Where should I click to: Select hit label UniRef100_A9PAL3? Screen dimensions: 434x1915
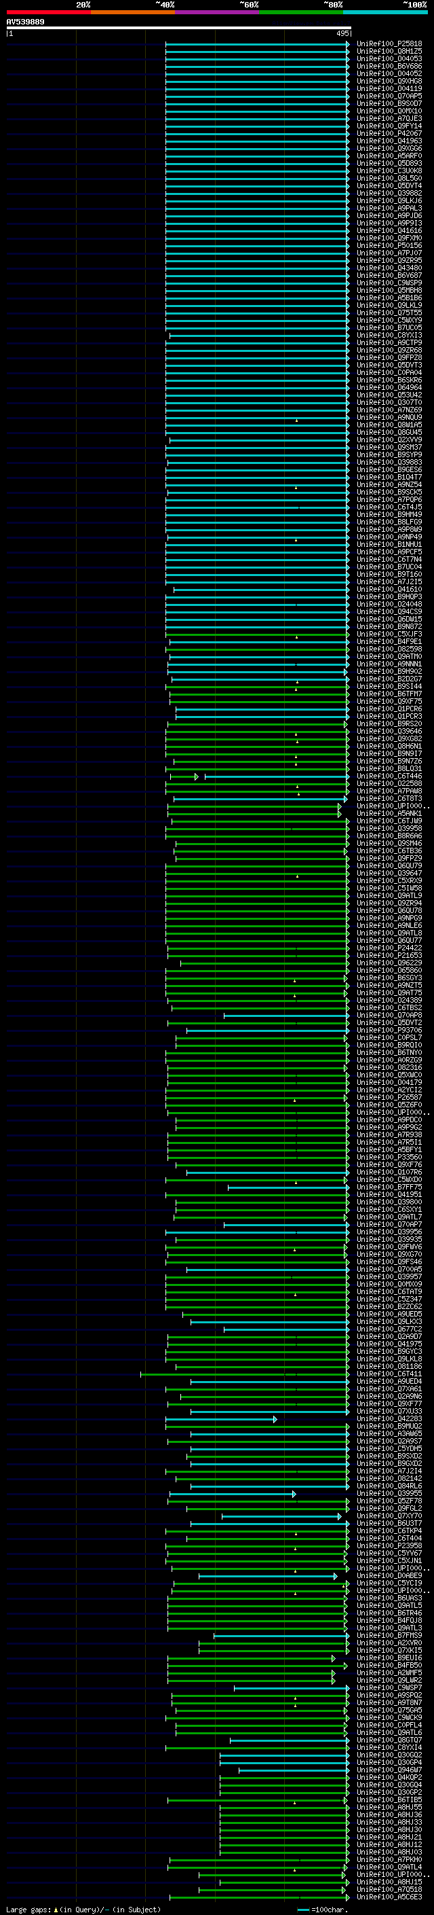pyautogui.click(x=389, y=208)
